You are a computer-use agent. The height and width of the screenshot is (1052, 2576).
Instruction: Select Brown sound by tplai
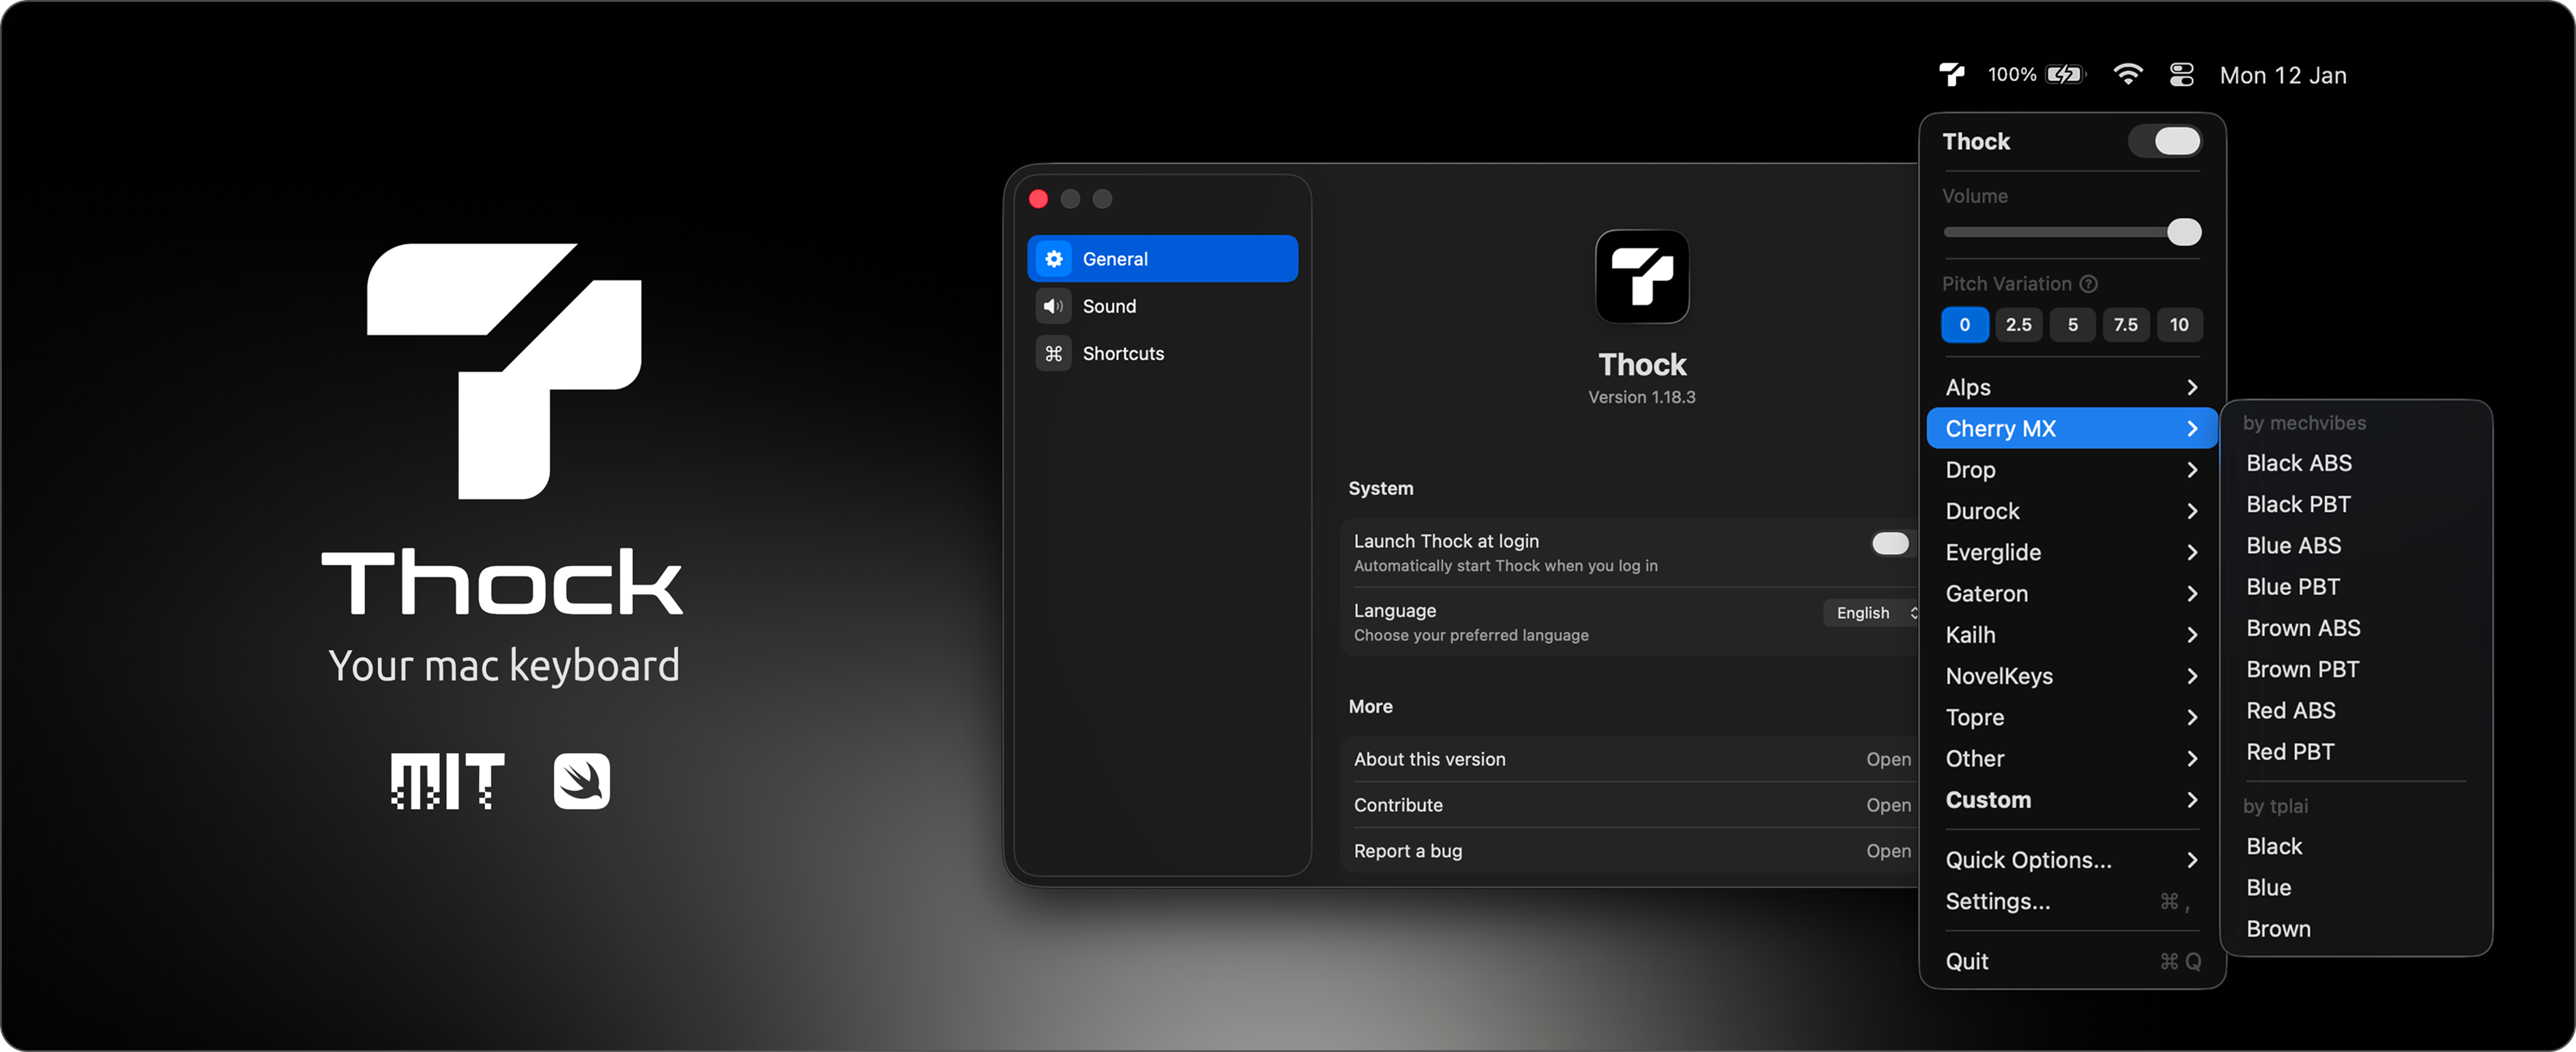click(x=2355, y=929)
